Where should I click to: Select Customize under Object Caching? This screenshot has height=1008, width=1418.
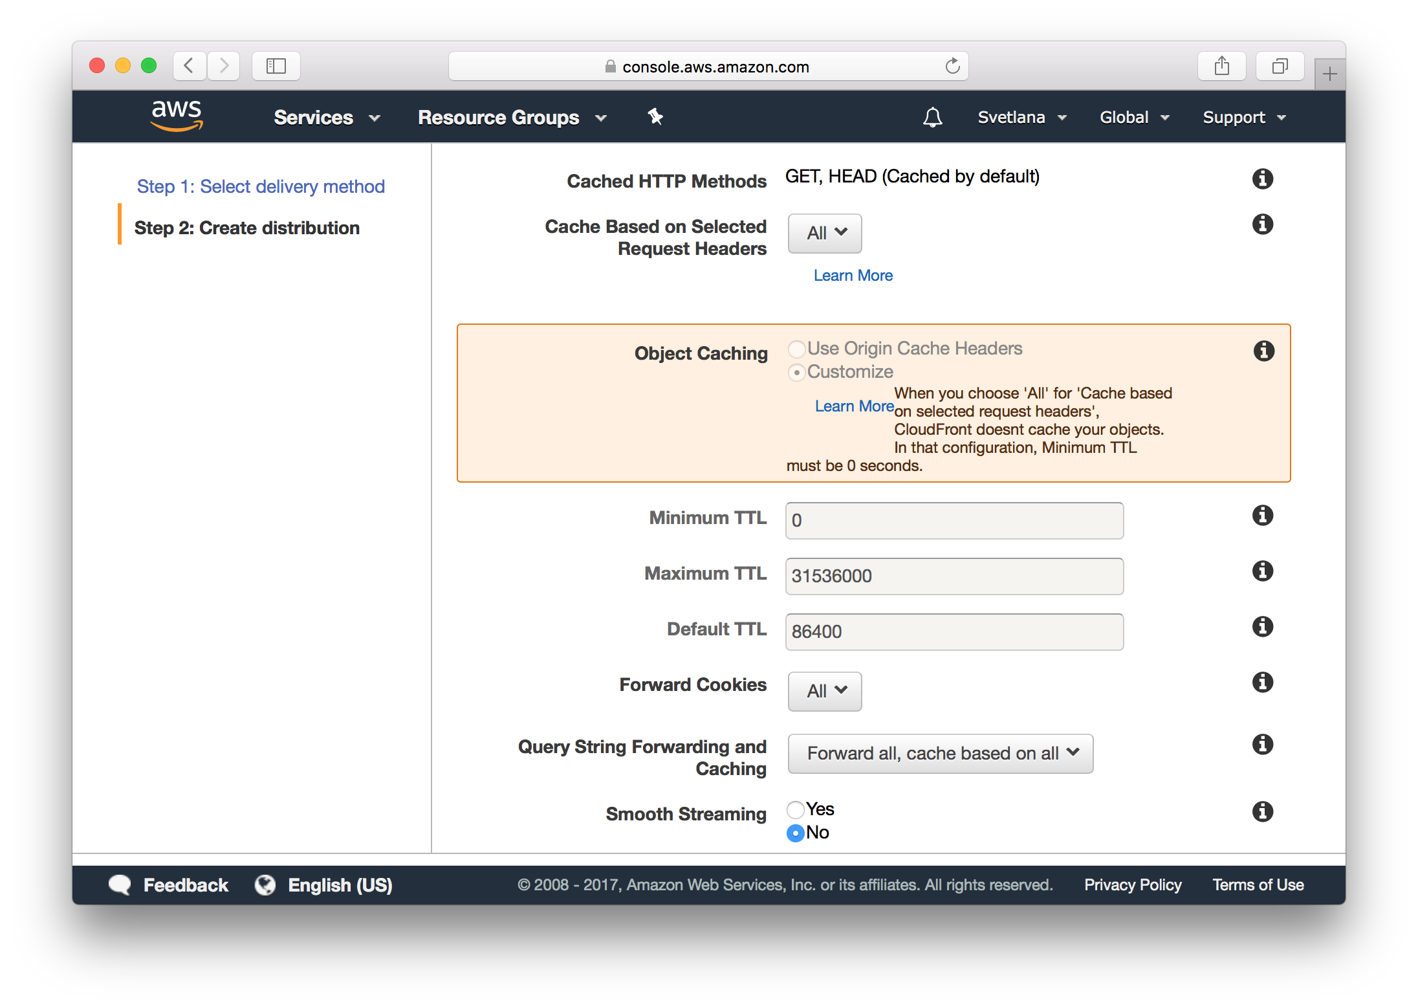click(x=796, y=373)
